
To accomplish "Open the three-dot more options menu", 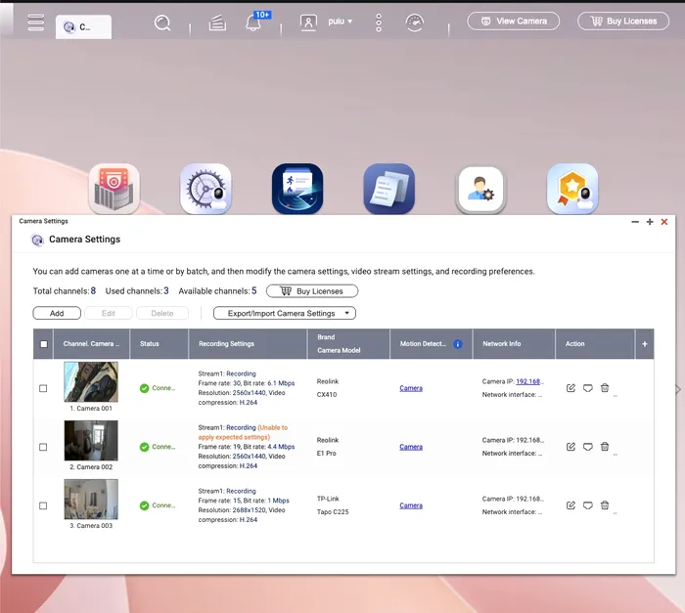I will pos(379,22).
